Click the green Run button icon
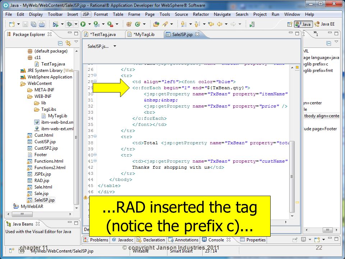Screen dimensions: 345x259 coord(83,24)
